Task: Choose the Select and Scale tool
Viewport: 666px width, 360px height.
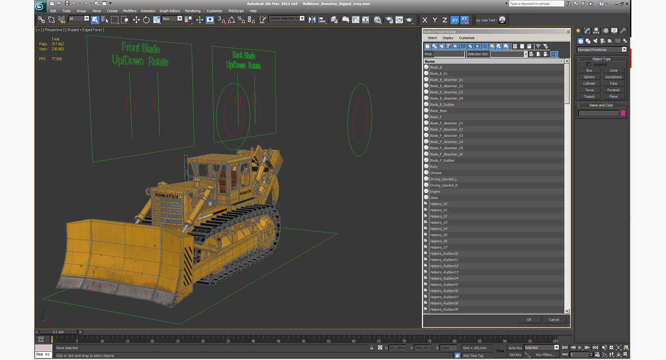Action: pos(156,20)
